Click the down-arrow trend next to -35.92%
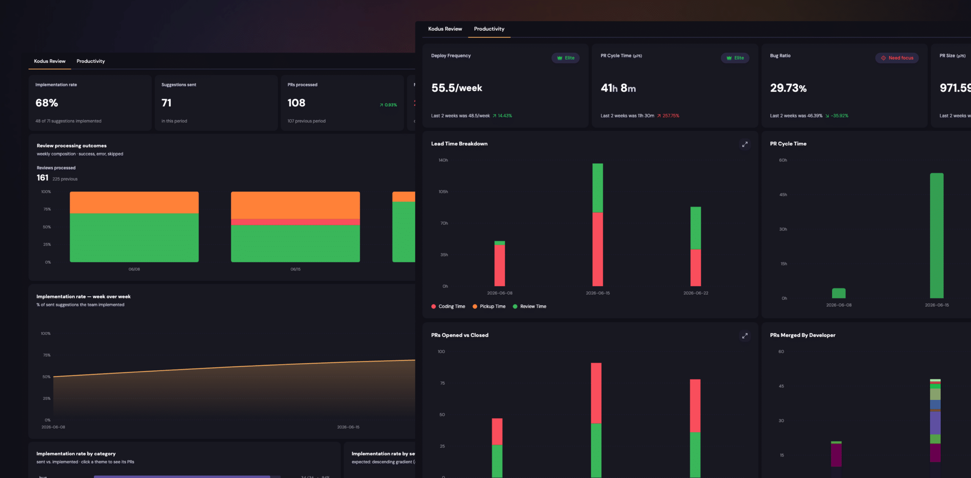The width and height of the screenshot is (971, 478). click(x=827, y=116)
